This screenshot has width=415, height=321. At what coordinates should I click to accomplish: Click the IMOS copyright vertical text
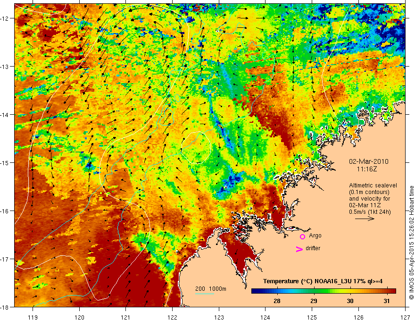click(x=411, y=243)
